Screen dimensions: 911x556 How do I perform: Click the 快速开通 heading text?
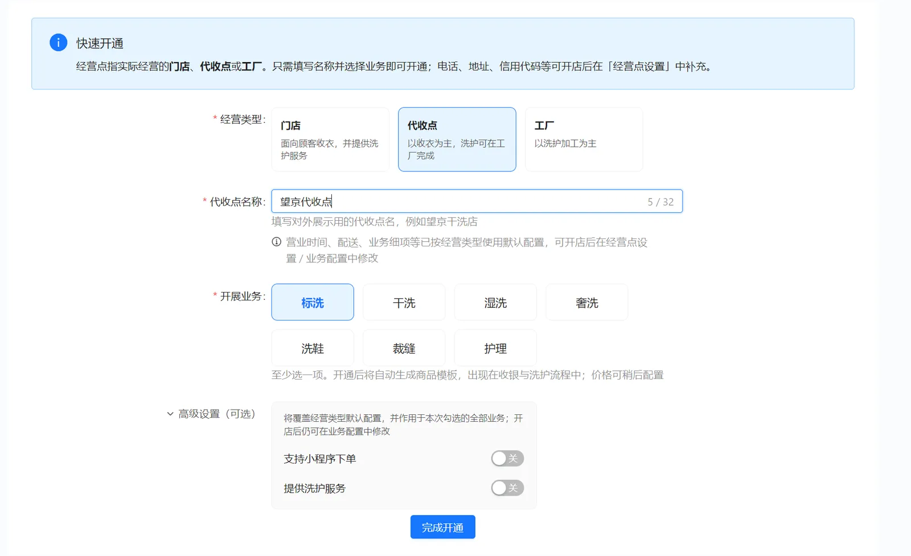pos(100,43)
